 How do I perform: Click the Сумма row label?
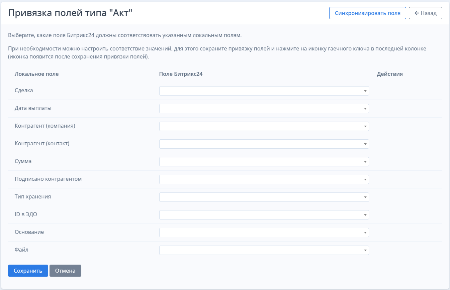coord(23,161)
